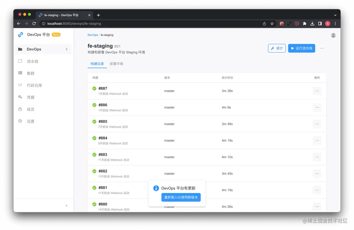Open build #887 link
The image size is (354, 230).
[x=103, y=89]
